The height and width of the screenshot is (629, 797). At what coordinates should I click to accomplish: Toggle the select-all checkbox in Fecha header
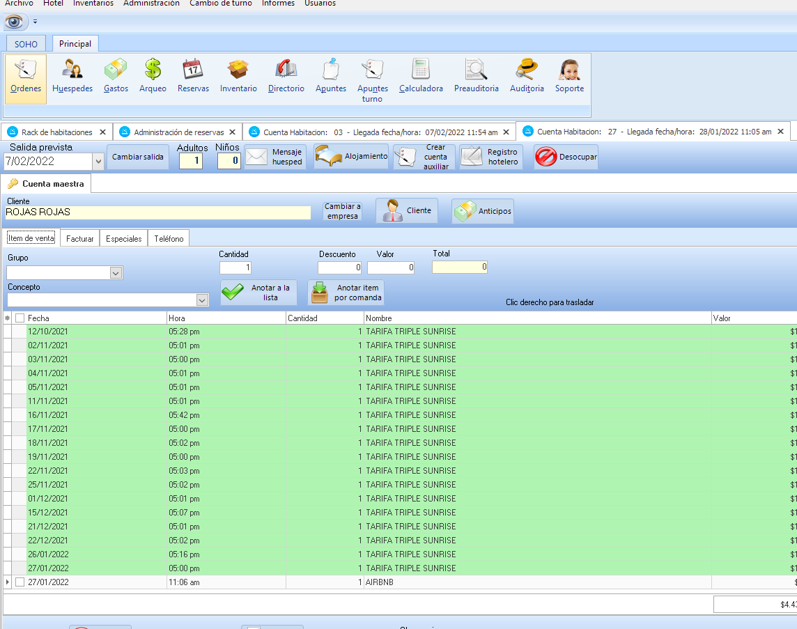[20, 318]
